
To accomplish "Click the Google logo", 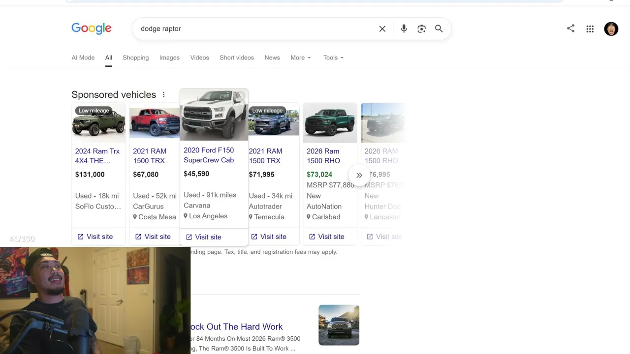I will (92, 29).
